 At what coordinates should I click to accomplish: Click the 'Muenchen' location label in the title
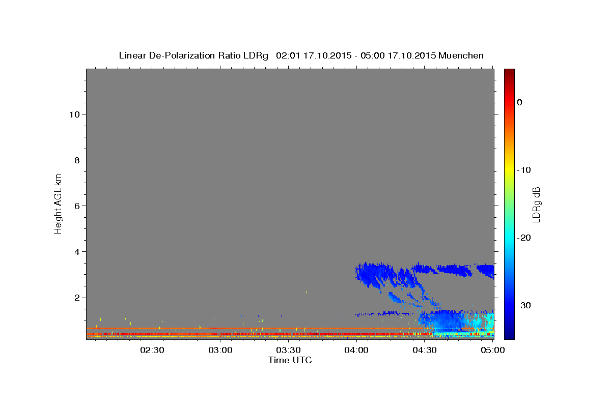tap(462, 55)
